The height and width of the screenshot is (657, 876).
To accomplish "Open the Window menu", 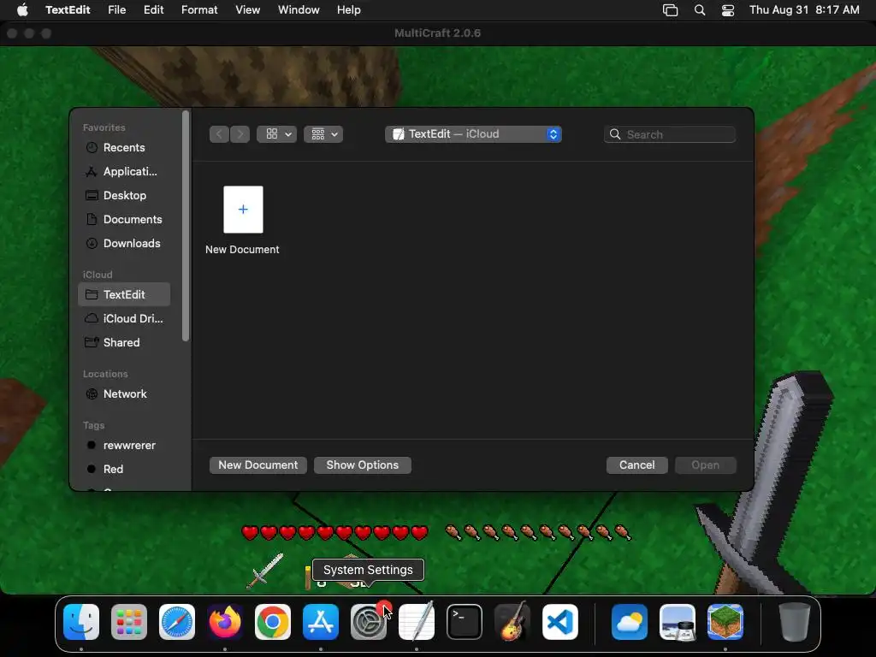I will (299, 10).
